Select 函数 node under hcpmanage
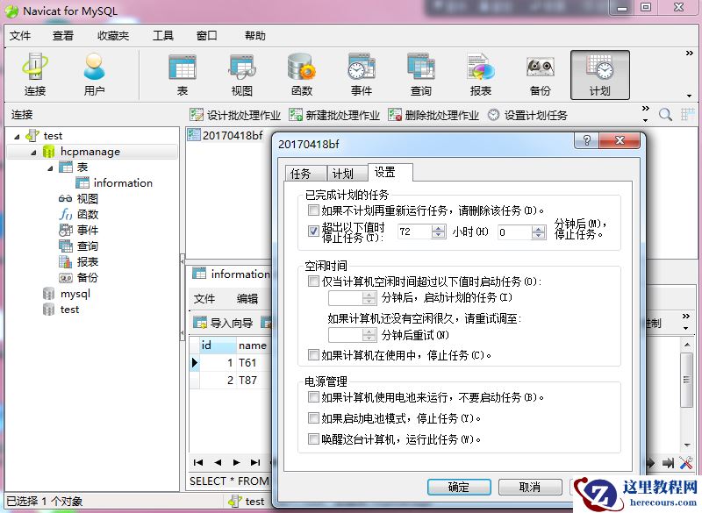 coord(78,214)
